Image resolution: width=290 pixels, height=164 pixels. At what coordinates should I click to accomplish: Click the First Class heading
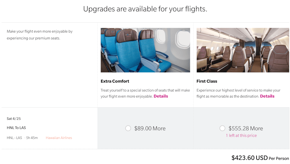click(x=207, y=81)
